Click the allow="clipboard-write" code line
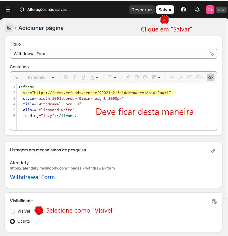Viewport: 228px width, 236px height. pos(49,110)
